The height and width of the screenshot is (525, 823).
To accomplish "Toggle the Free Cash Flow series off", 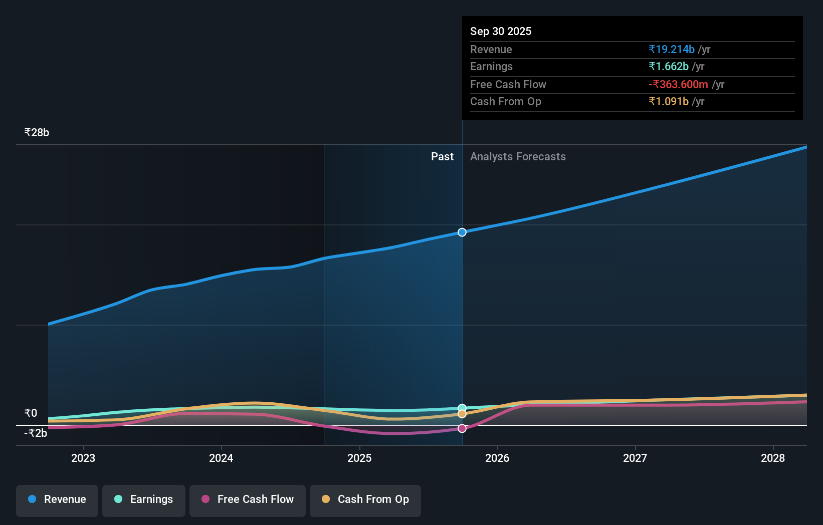I will coord(248,500).
